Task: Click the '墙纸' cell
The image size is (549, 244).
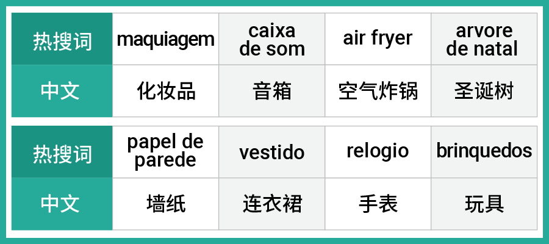Action: click(165, 204)
